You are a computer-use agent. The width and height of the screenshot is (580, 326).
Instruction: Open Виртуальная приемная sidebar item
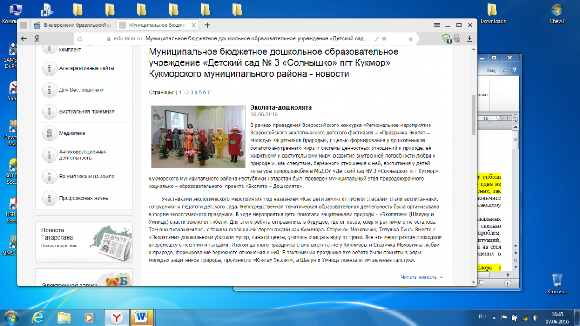(x=87, y=112)
